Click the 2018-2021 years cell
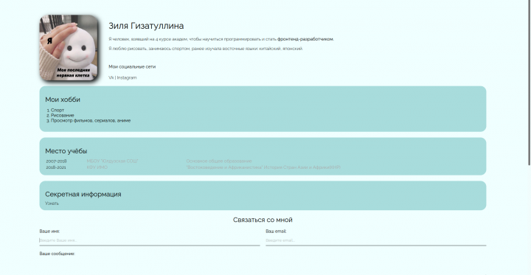Screen dimensions: 531x275 pos(56,167)
